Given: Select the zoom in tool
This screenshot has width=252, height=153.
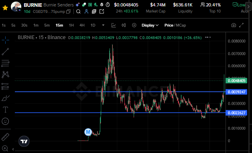Looking at the screenshot, I should [x=5, y=148].
